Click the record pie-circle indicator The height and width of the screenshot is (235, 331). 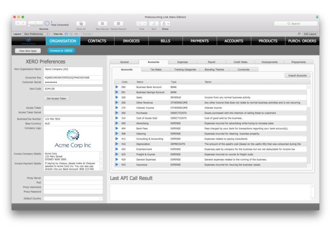[x=47, y=23]
